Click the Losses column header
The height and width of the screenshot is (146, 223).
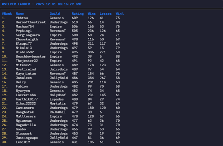[105, 14]
